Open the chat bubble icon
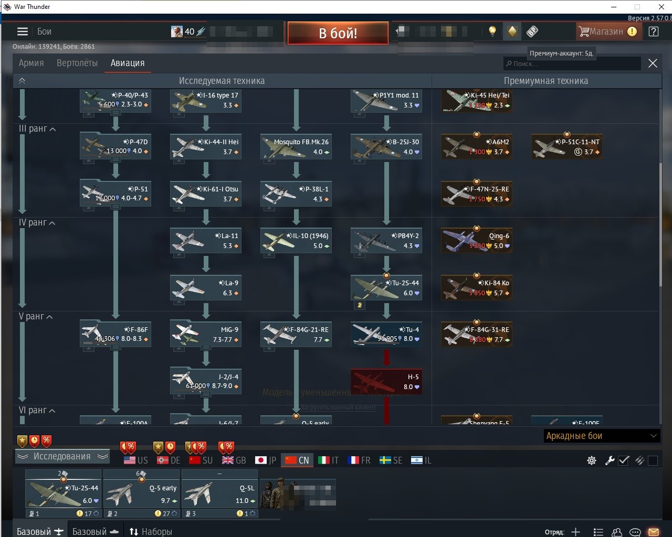 point(635,532)
